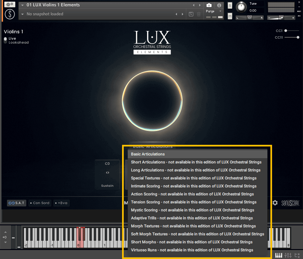Open the instrument info icon

coord(219,5)
